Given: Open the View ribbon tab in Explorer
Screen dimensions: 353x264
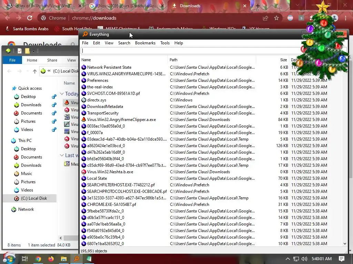Looking at the screenshot, I should pyautogui.click(x=71, y=60).
